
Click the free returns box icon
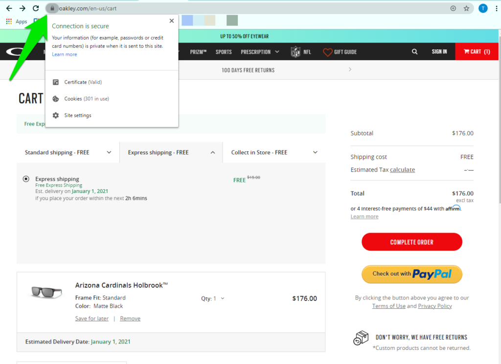coord(361,338)
